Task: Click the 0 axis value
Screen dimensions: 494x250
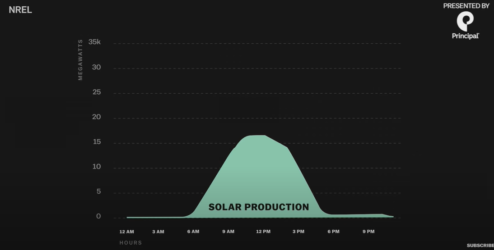Action: (98, 216)
